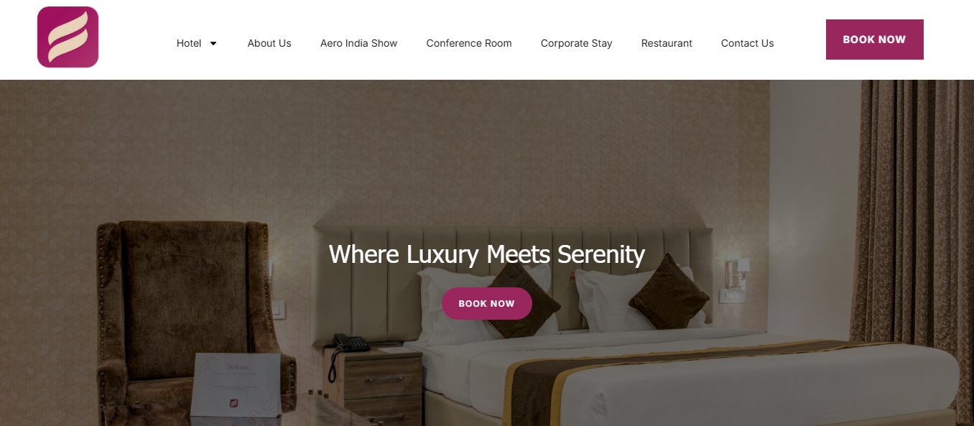Visit the Restaurant page
This screenshot has height=426, width=974.
tap(667, 43)
